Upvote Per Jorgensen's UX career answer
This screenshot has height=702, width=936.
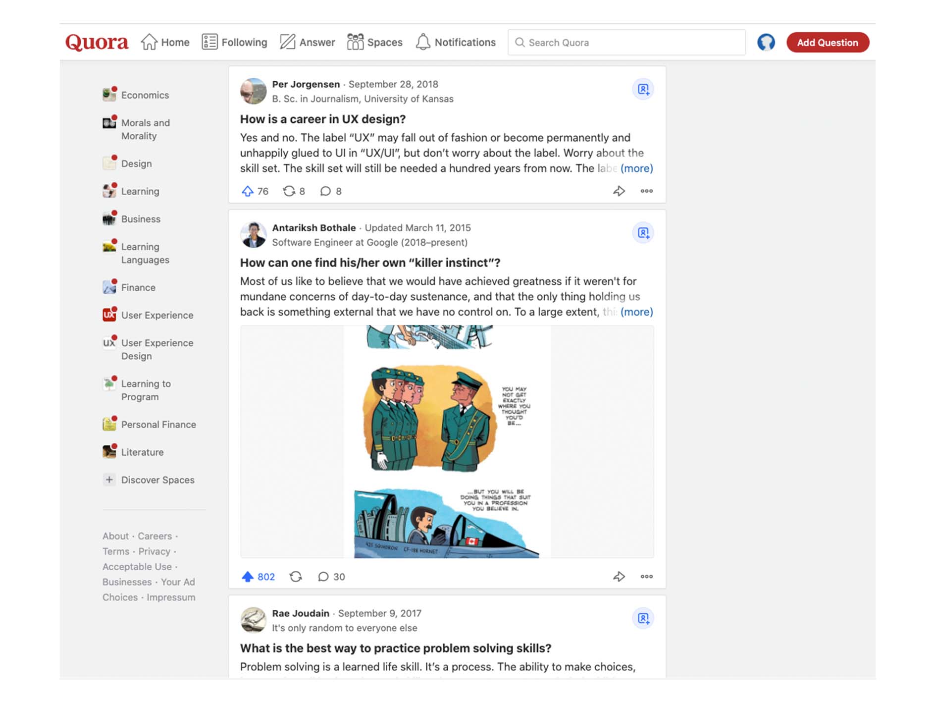pos(255,191)
